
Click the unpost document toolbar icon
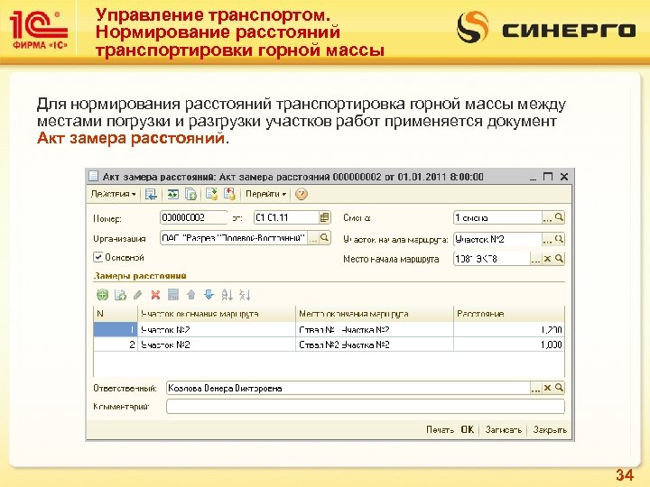tap(229, 194)
